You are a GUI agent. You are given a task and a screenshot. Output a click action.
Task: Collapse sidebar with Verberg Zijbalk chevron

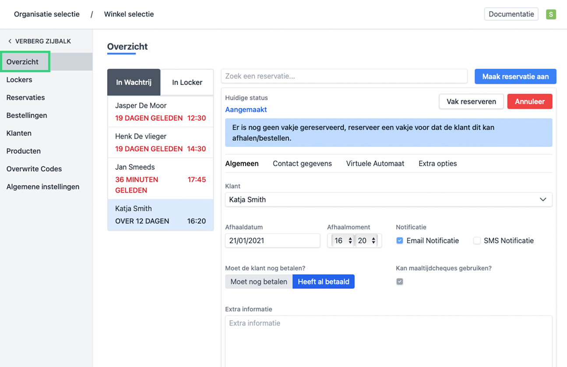[10, 41]
